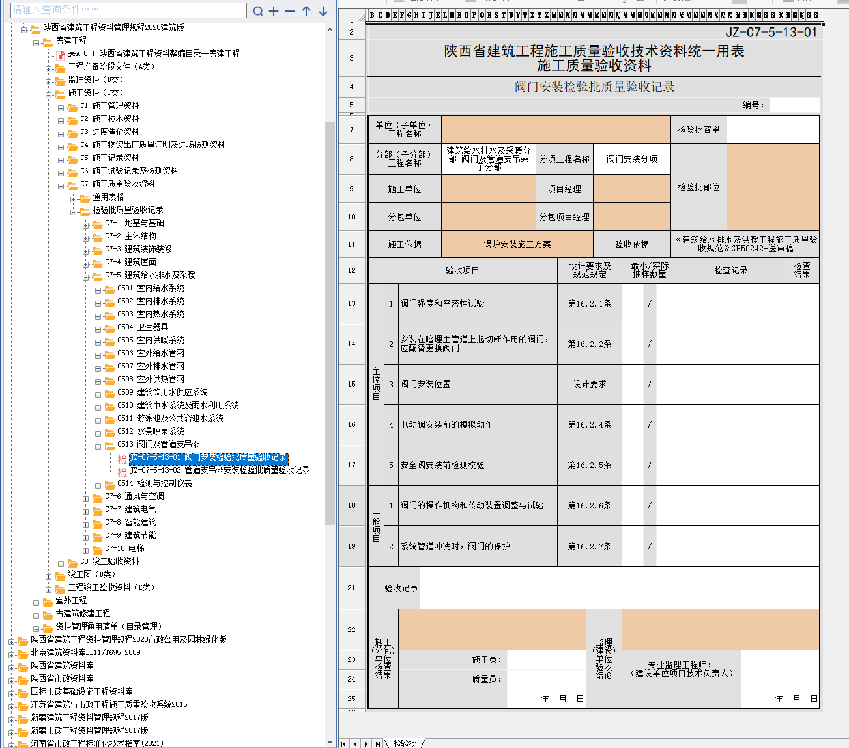Screen dimensions: 849x748
Task: Open 0505 室内供暖系统 folder
Action: tap(151, 340)
